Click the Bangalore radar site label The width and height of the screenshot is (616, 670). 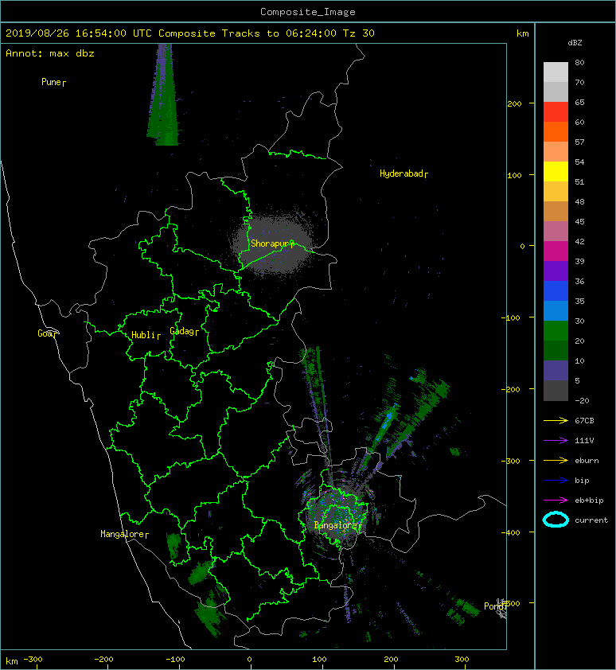[x=336, y=525]
